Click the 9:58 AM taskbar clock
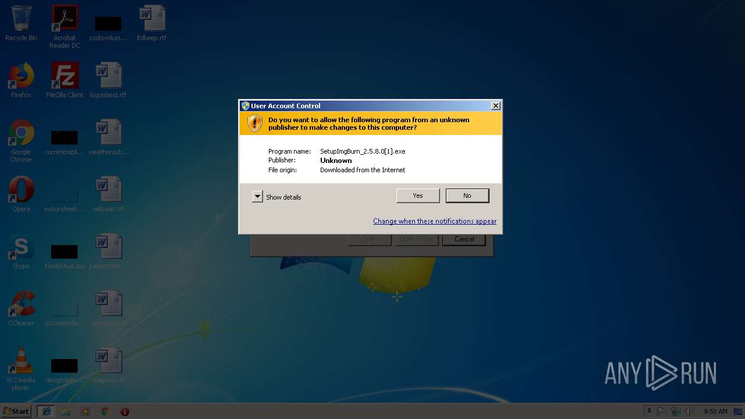 click(x=715, y=411)
